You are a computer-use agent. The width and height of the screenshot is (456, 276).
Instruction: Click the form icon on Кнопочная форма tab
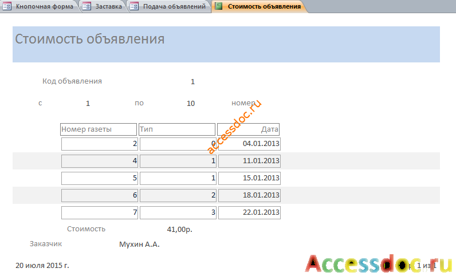tap(7, 6)
